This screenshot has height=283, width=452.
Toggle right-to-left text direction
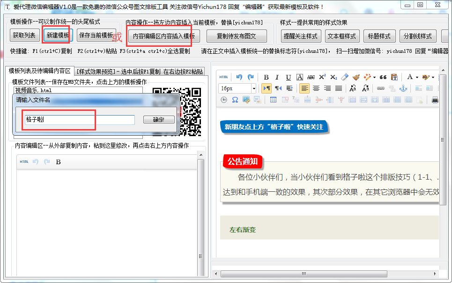pos(278,88)
